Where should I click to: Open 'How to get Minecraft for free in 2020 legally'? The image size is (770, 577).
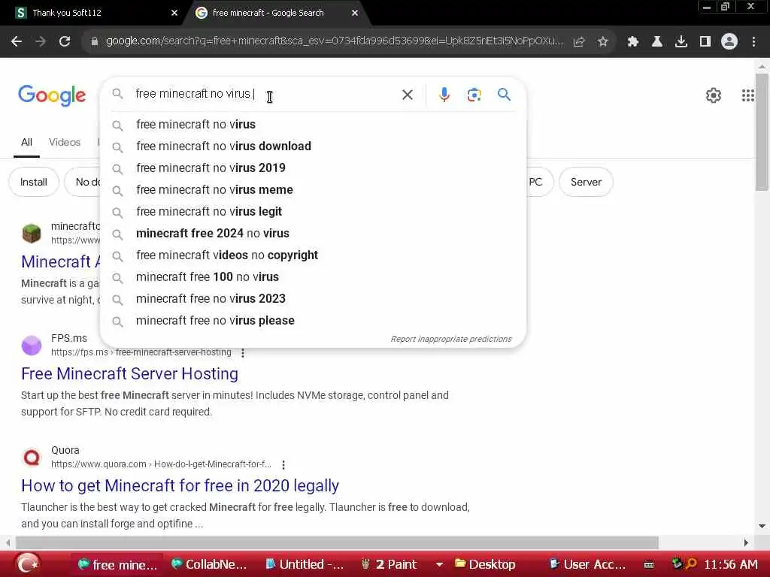180,486
